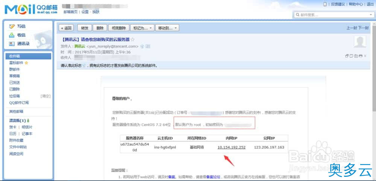376x181 pixels.
Task: Click the email subject title text
Action: pos(95,39)
